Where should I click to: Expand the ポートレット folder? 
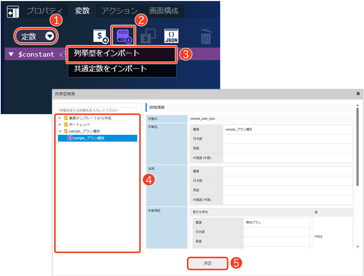click(x=60, y=125)
